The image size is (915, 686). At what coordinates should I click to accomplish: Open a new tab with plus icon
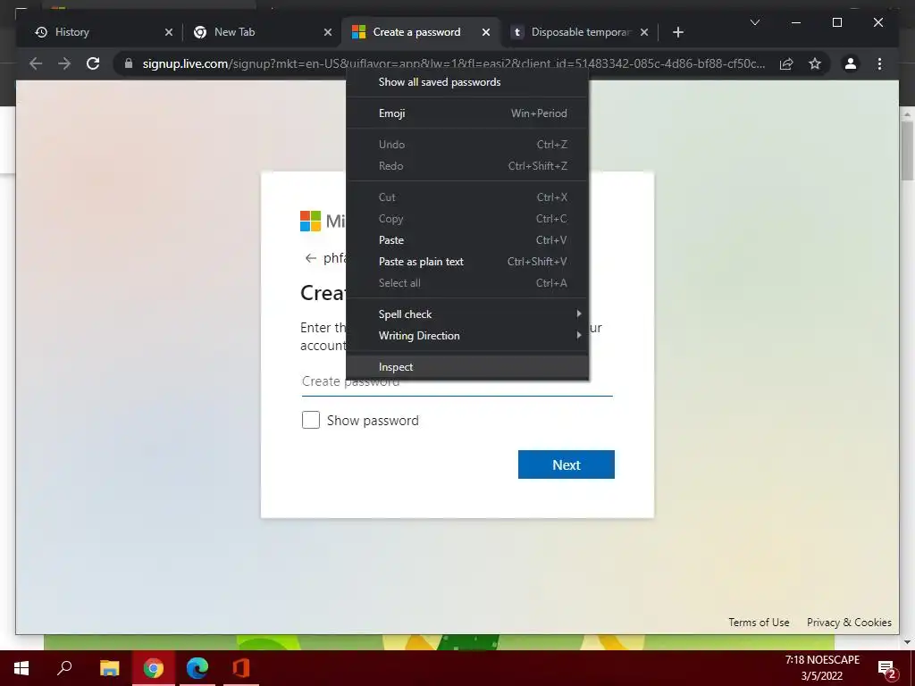[677, 32]
